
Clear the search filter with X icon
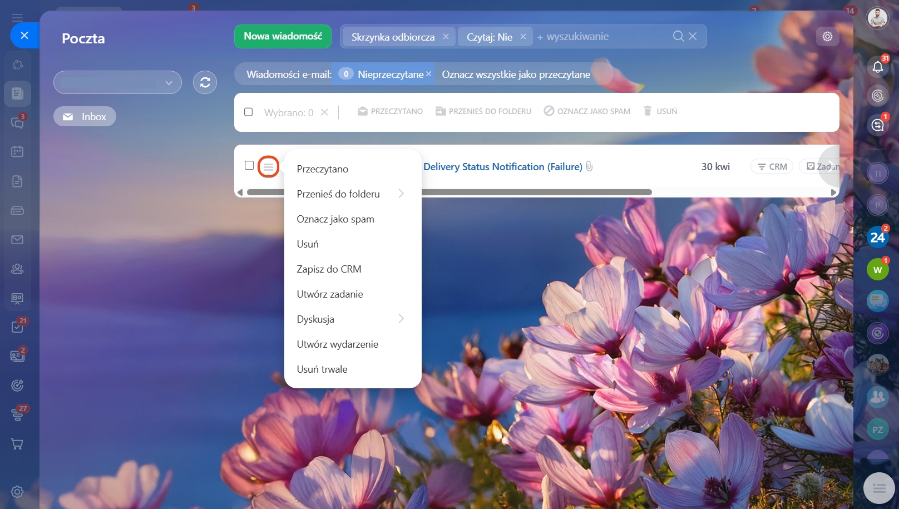[x=693, y=36]
